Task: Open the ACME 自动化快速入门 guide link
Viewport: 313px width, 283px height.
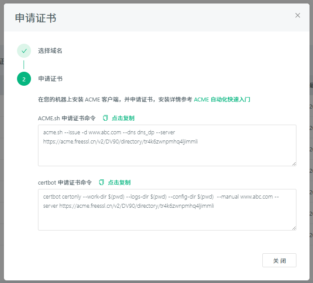Action: 222,99
